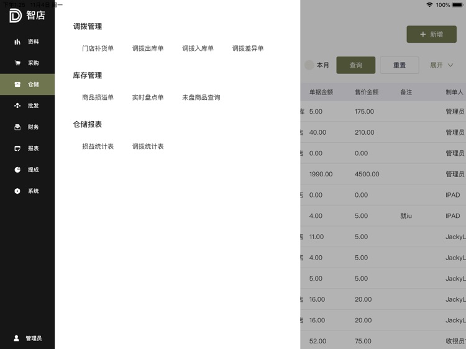Open the 采购 shopping cart icon
Screen dimensions: 466x349
click(x=17, y=63)
